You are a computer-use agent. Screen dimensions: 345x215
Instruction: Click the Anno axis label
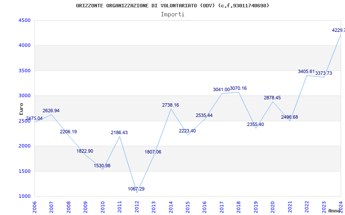tap(334, 211)
